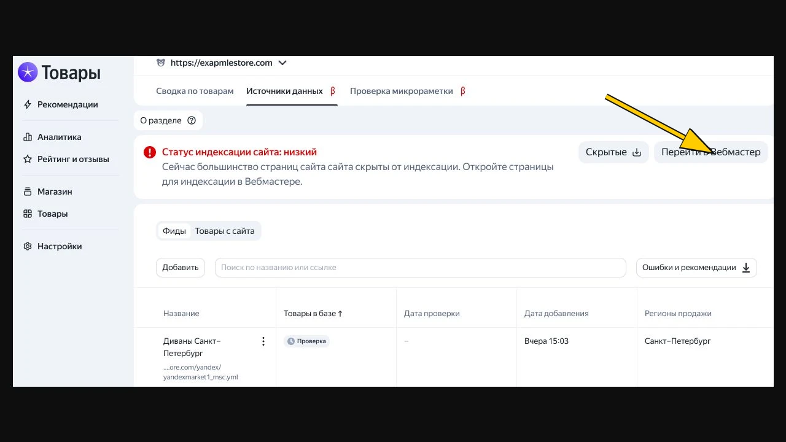786x442 pixels.
Task: Click the red exclamation warning icon
Action: point(149,152)
